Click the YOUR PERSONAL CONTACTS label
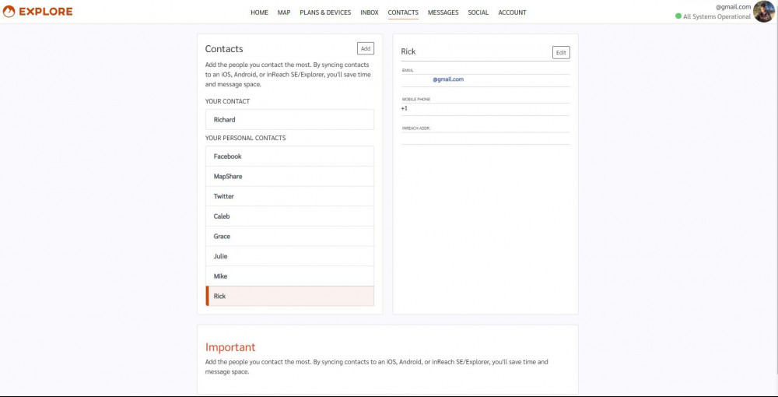 point(246,138)
